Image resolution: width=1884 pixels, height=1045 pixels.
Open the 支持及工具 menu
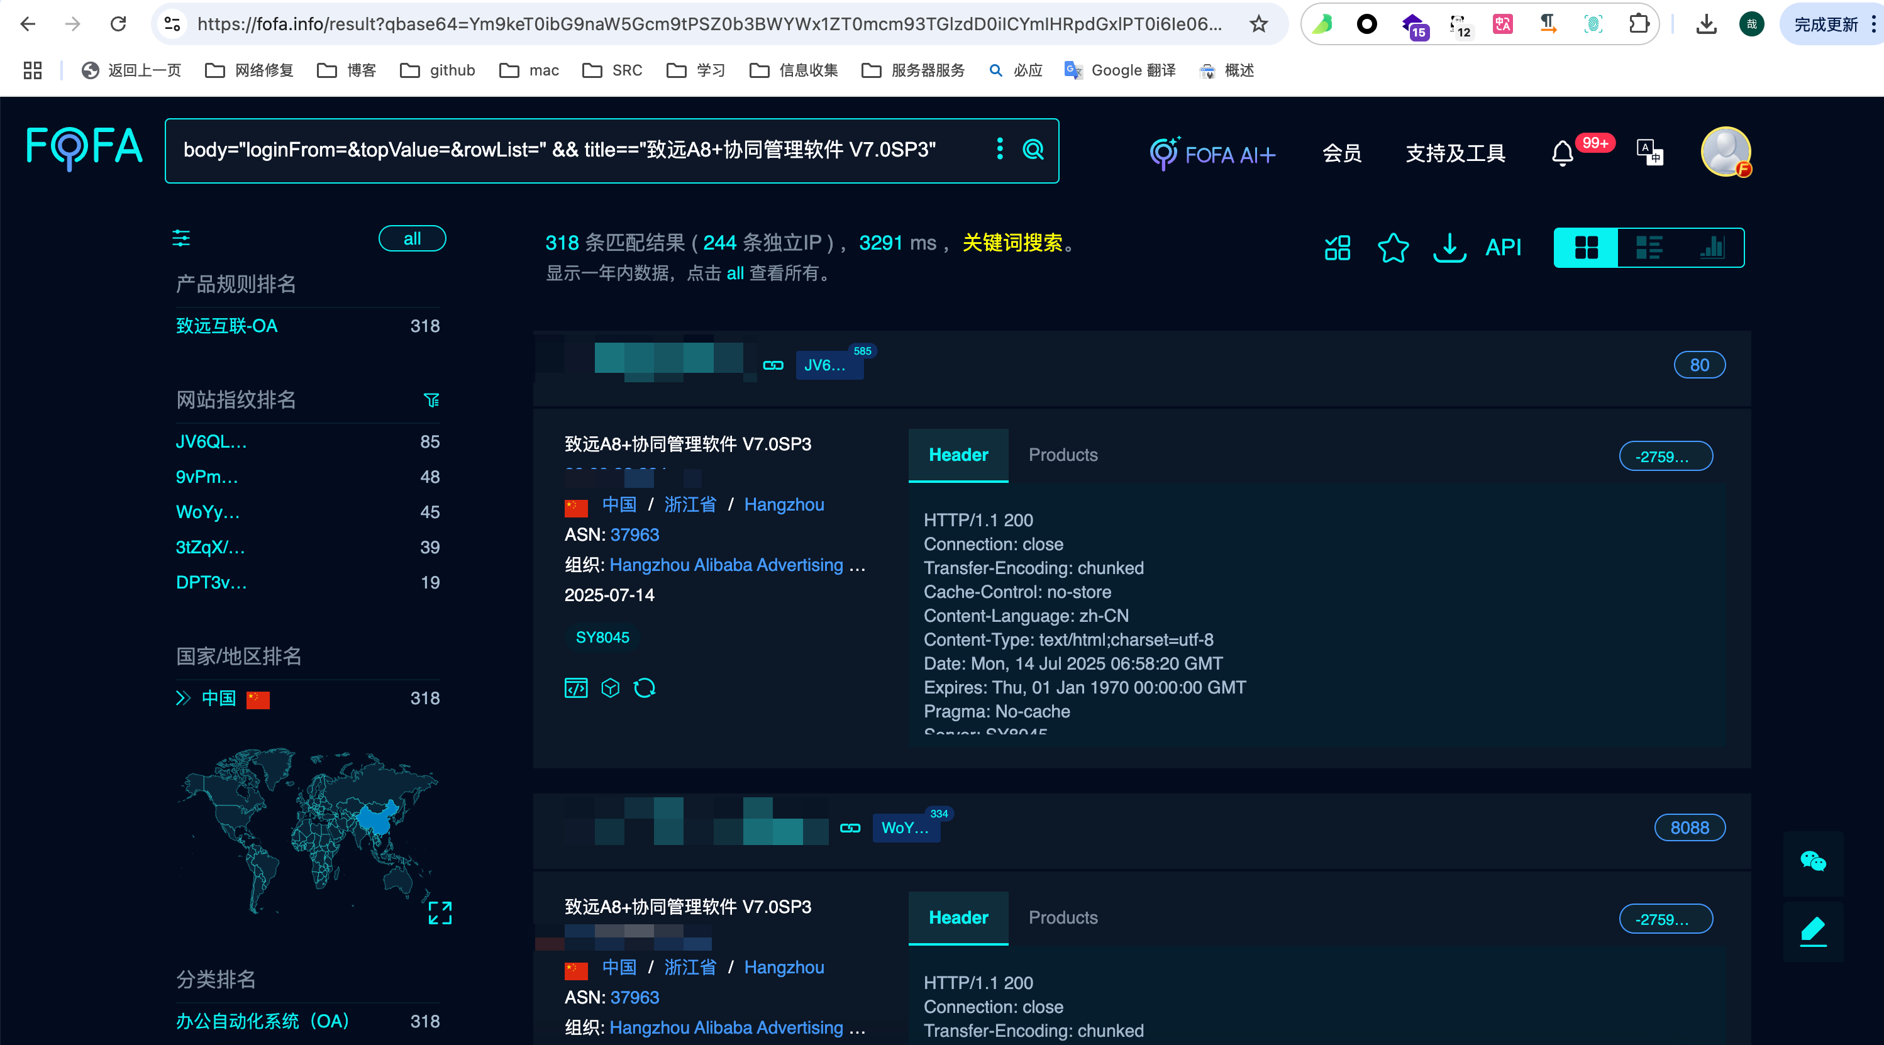pos(1455,153)
